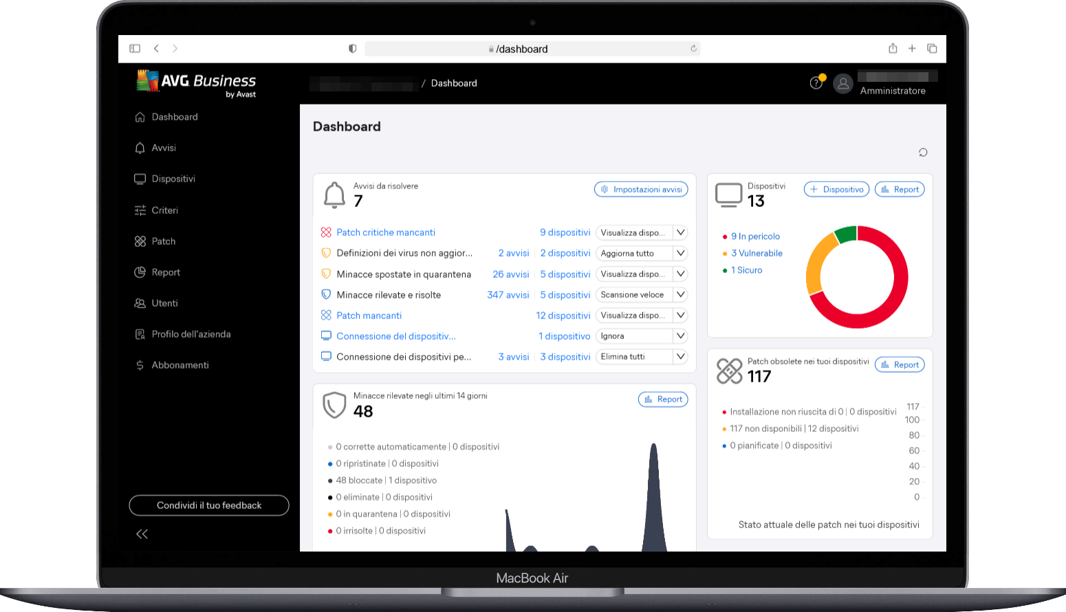Click the refresh dashboard icon

pos(923,153)
